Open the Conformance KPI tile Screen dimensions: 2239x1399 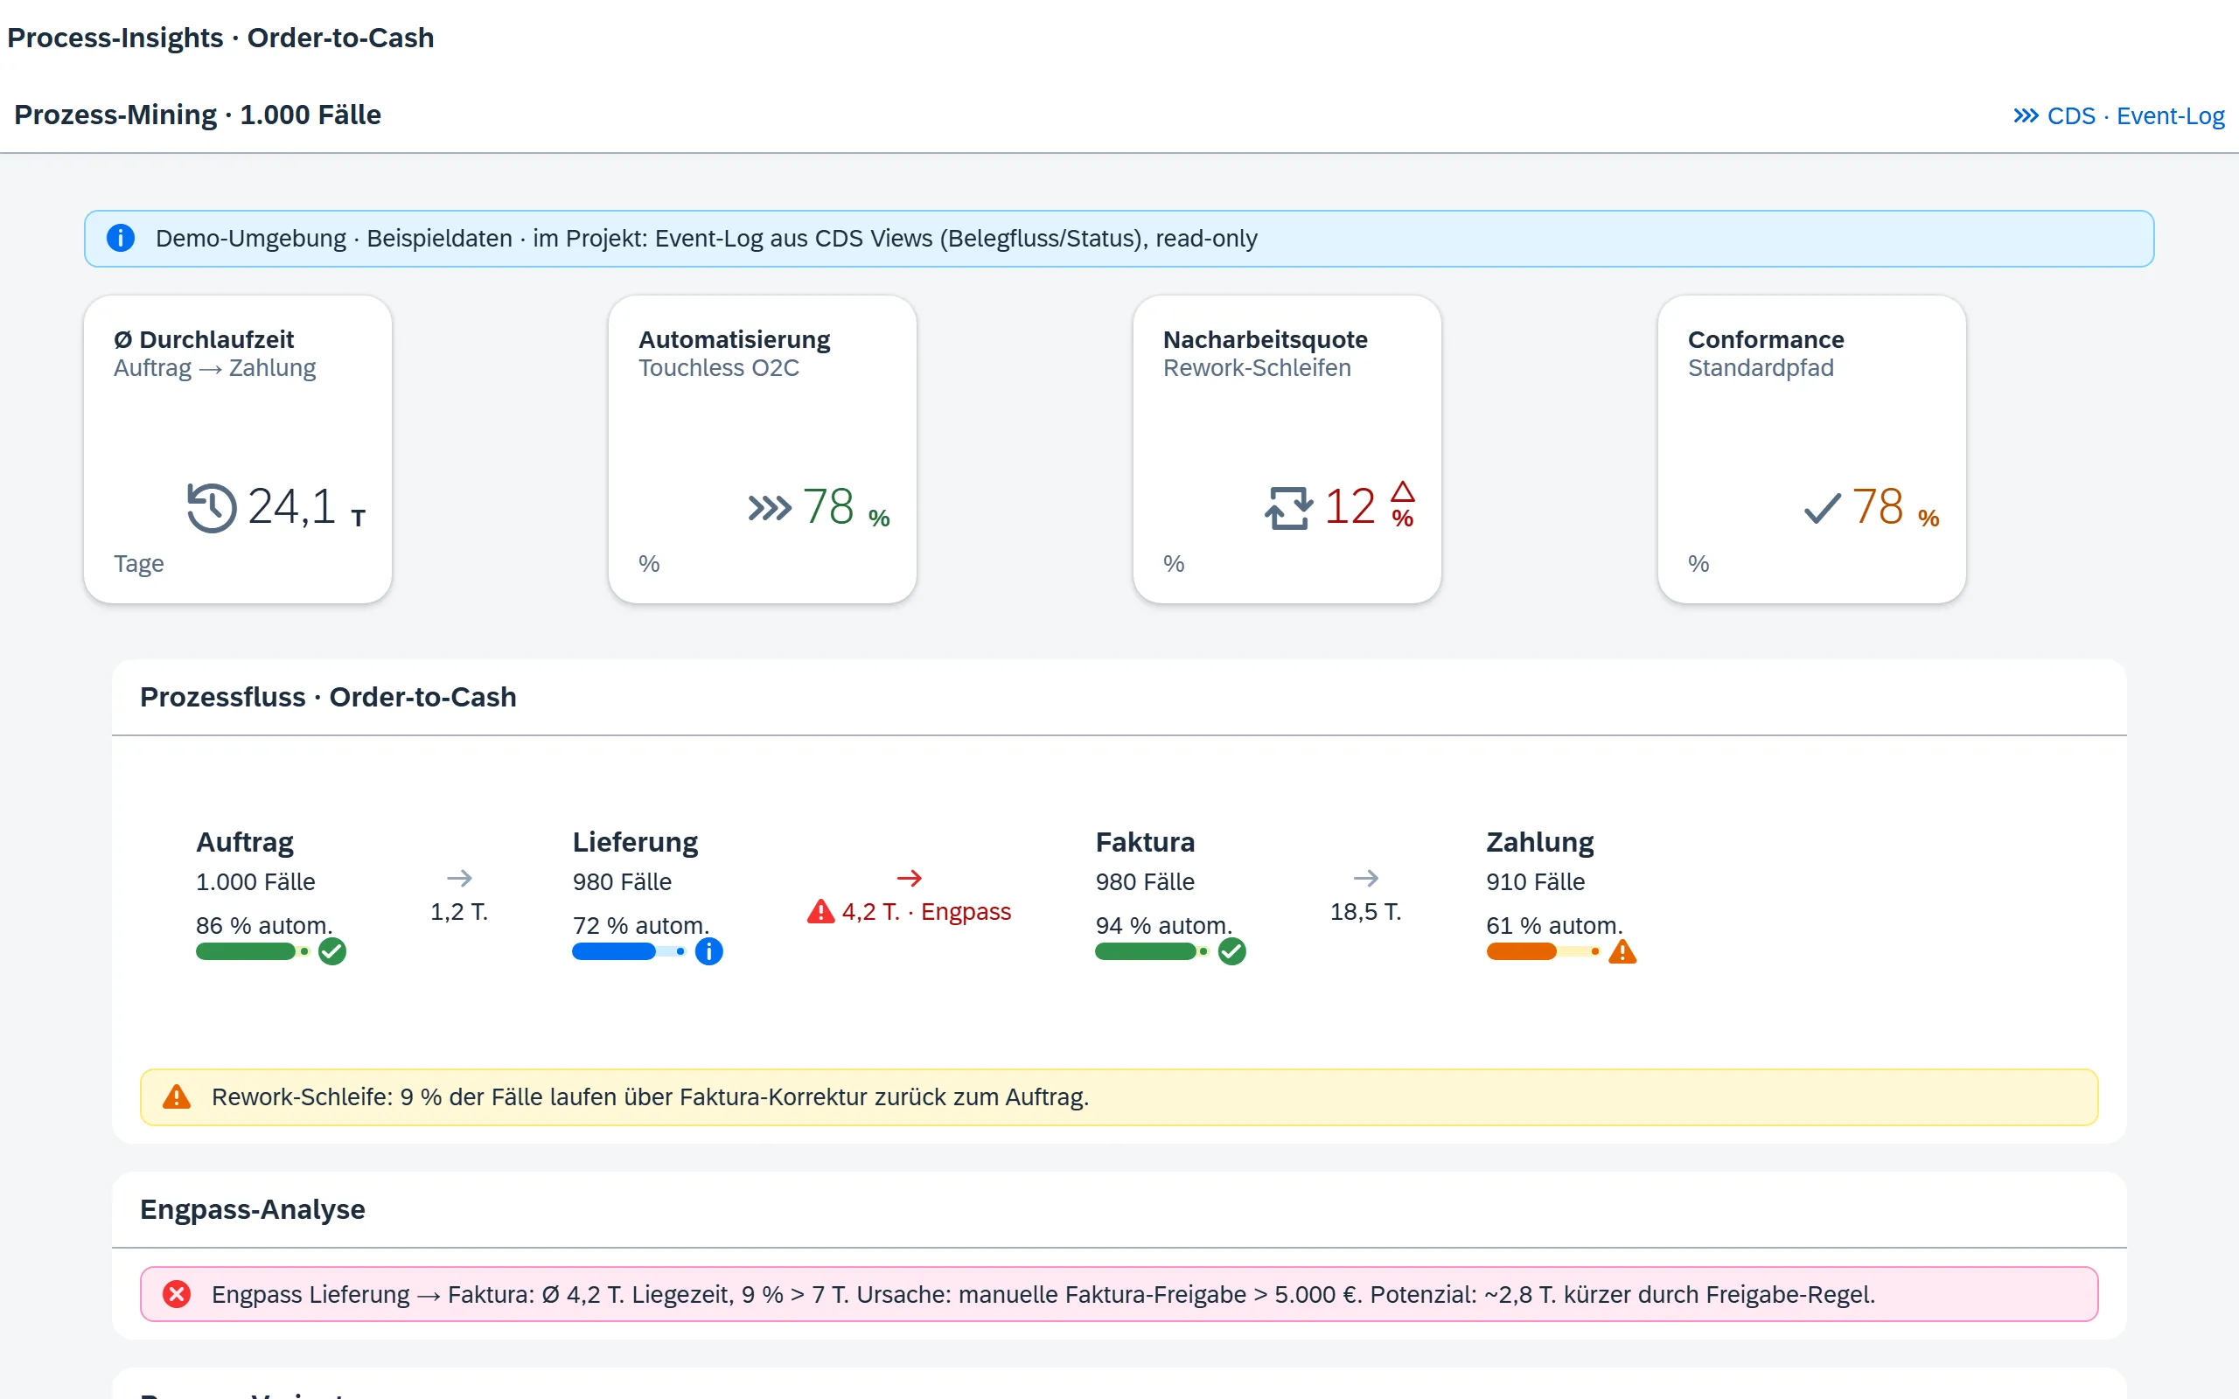(1811, 449)
